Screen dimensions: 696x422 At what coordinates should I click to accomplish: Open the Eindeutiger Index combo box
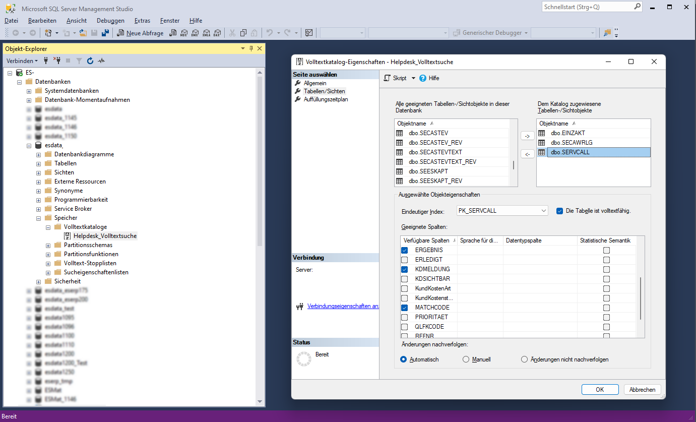click(502, 211)
